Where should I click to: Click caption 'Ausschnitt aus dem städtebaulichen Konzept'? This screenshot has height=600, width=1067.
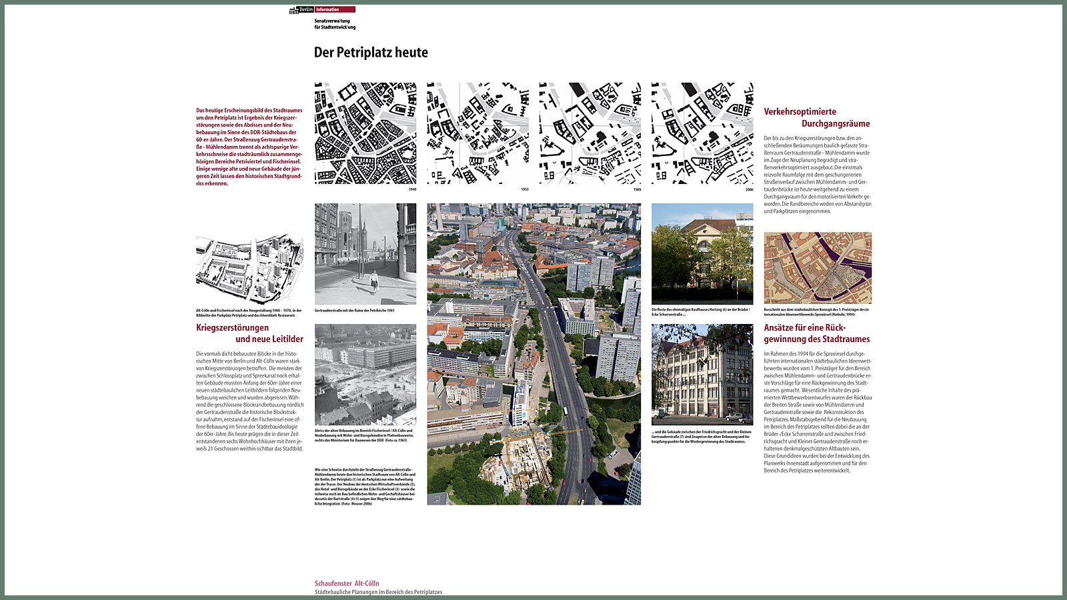[817, 312]
